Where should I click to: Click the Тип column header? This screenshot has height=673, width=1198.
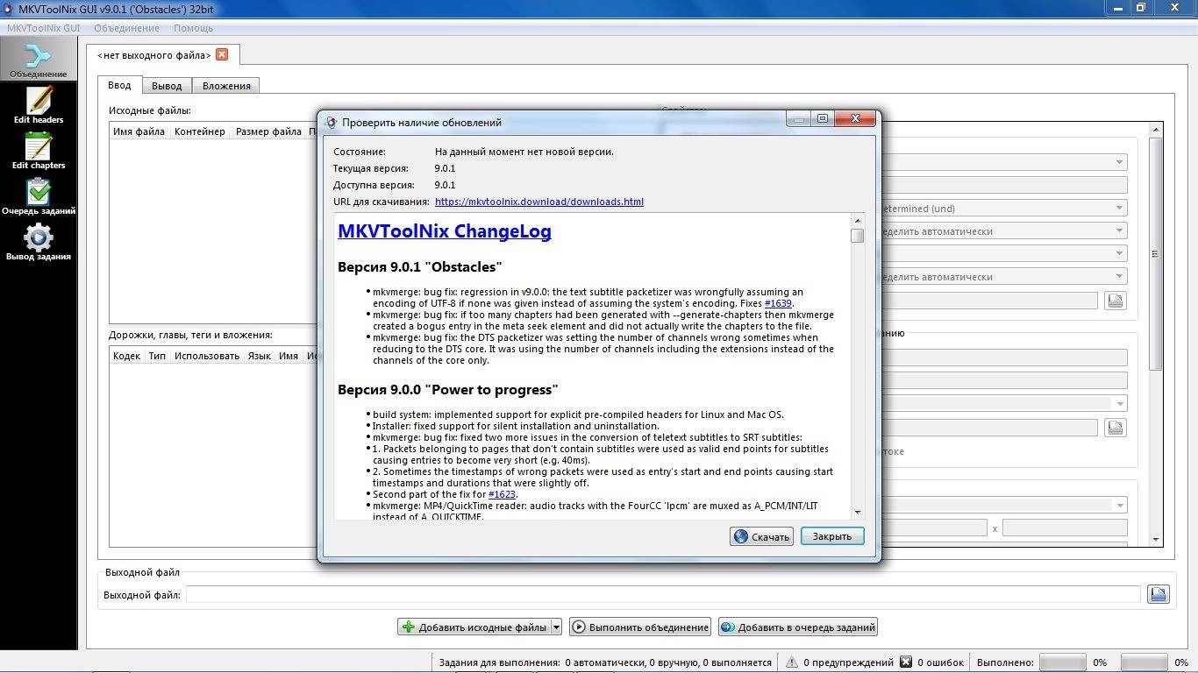(157, 356)
